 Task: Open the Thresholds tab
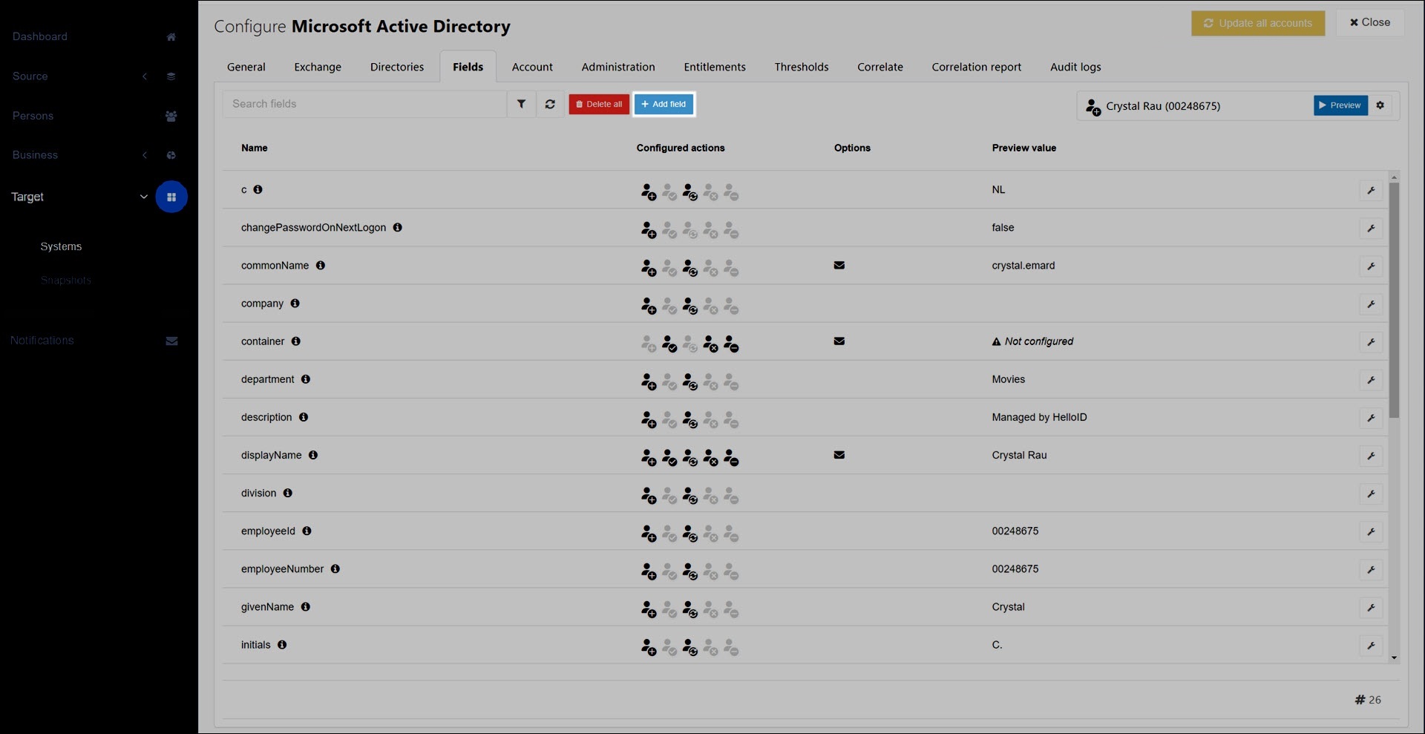click(802, 67)
